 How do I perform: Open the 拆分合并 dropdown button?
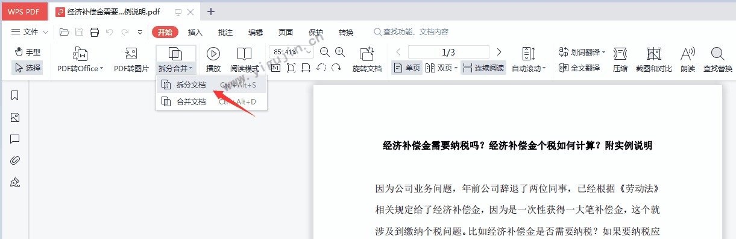pos(175,60)
